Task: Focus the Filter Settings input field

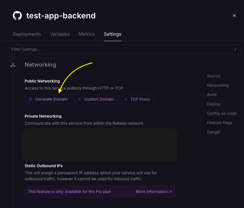Action: tap(119, 49)
